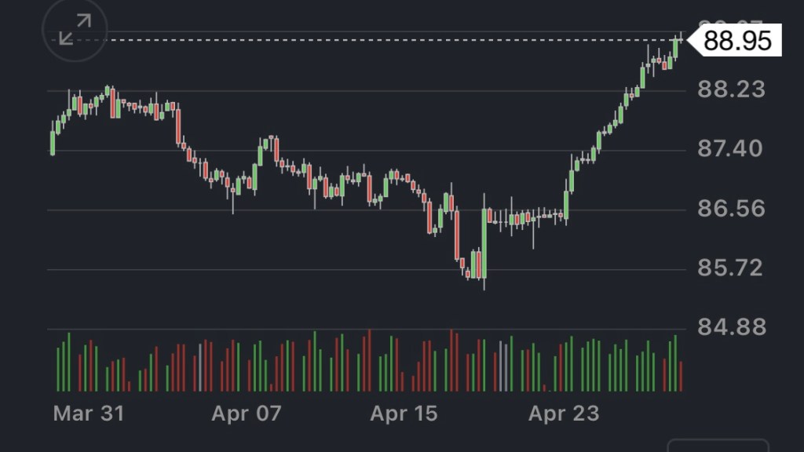Tap the Apr 23 date marker

point(563,414)
